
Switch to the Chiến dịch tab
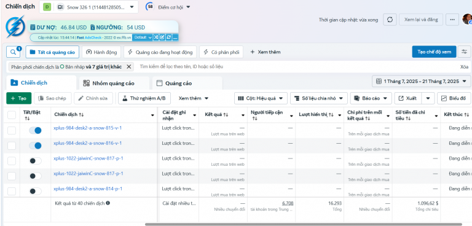tap(41, 83)
